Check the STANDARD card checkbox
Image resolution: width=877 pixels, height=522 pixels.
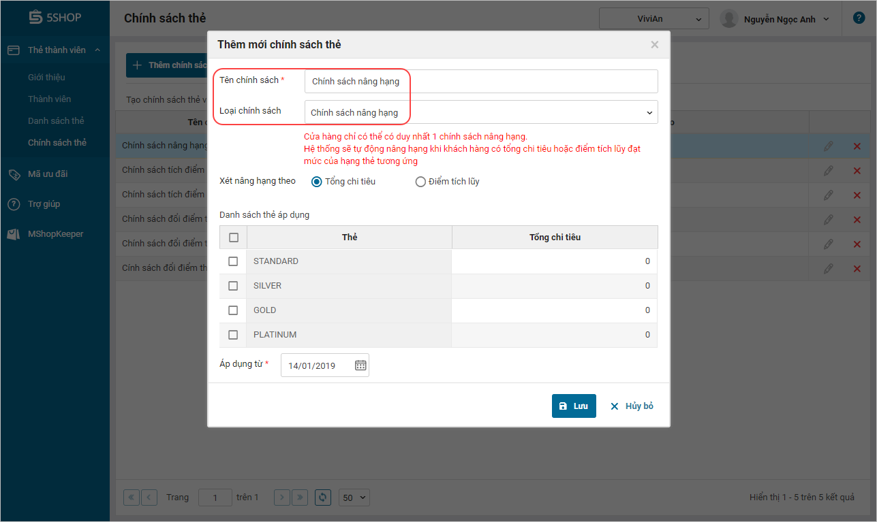[233, 261]
